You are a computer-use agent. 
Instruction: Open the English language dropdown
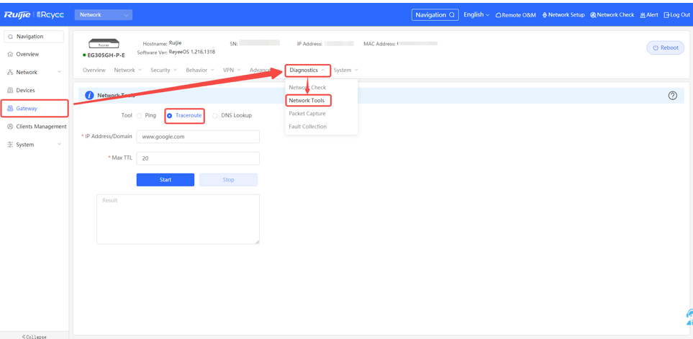[x=476, y=14]
